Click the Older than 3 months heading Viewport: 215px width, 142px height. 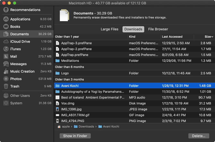[69, 79]
